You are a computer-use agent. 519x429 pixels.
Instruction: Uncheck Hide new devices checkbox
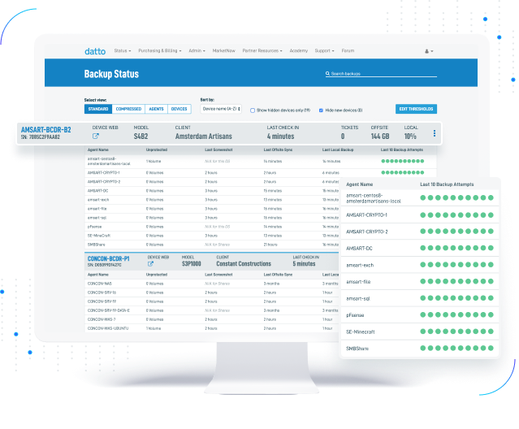pos(321,110)
